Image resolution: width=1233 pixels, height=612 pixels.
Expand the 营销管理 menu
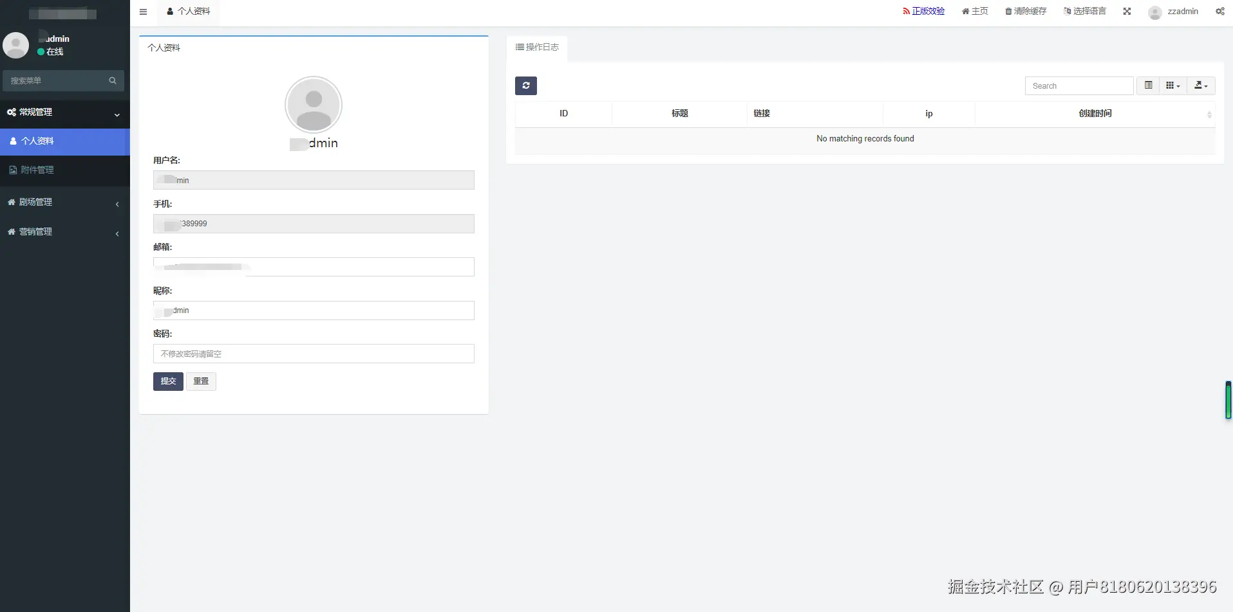pyautogui.click(x=65, y=231)
